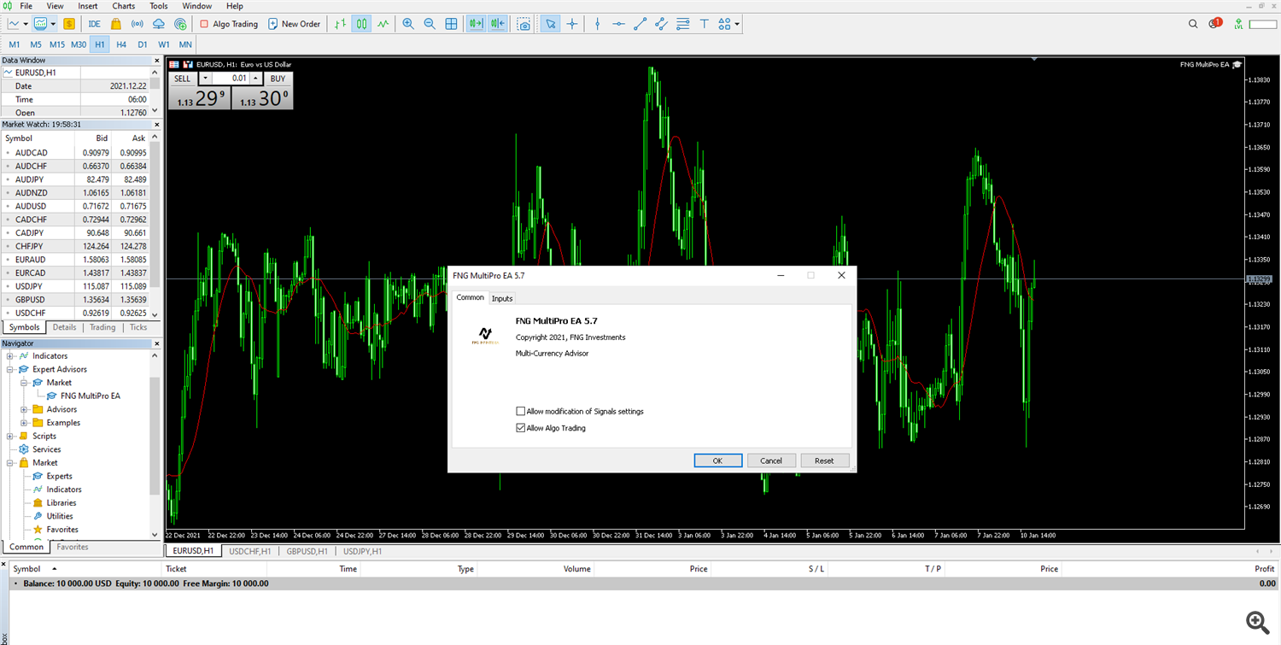
Task: Open account notifications with red badge
Action: click(x=1214, y=24)
